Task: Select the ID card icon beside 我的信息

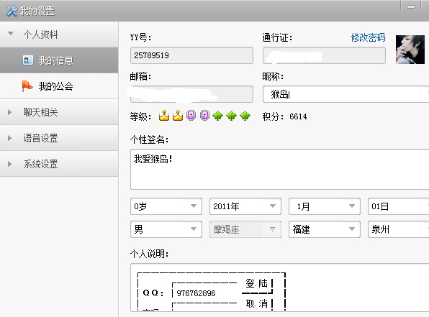Action: pos(27,60)
